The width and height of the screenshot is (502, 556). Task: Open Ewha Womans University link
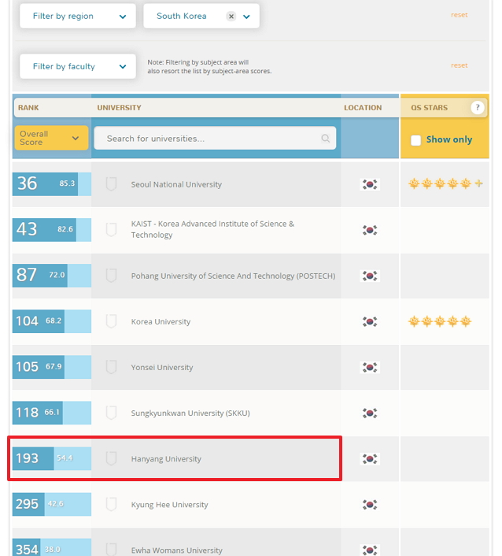[177, 550]
